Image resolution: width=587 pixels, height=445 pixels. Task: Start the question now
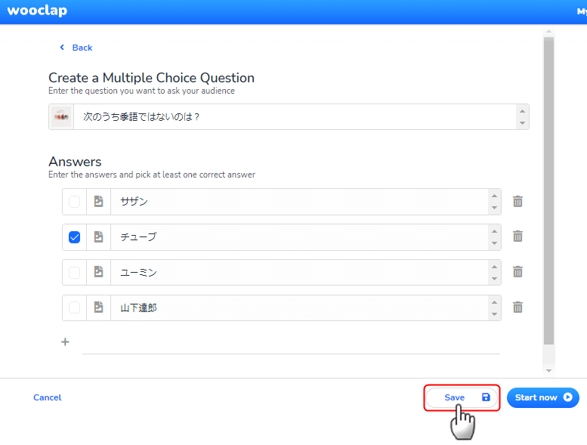543,397
